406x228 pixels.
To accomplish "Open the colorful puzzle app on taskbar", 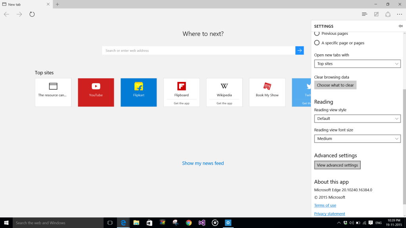I will [163, 222].
